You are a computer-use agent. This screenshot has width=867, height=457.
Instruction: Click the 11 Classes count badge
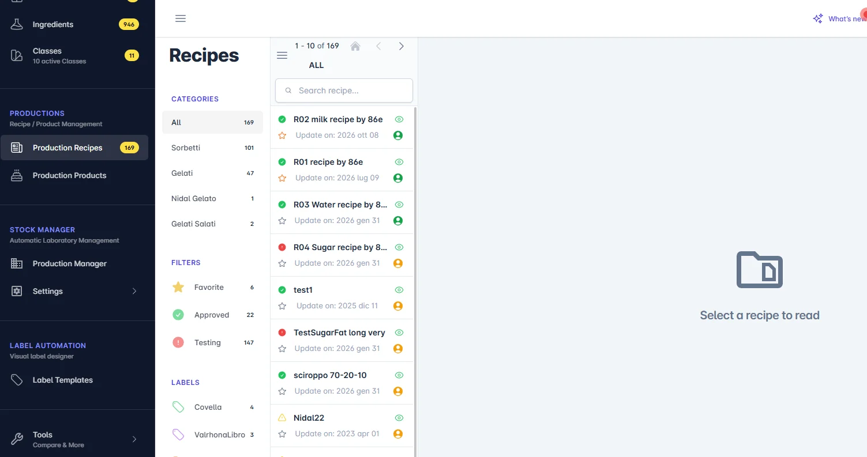pyautogui.click(x=132, y=55)
